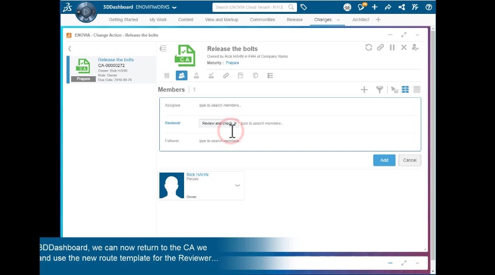
Task: Open the Content tab
Action: click(186, 20)
